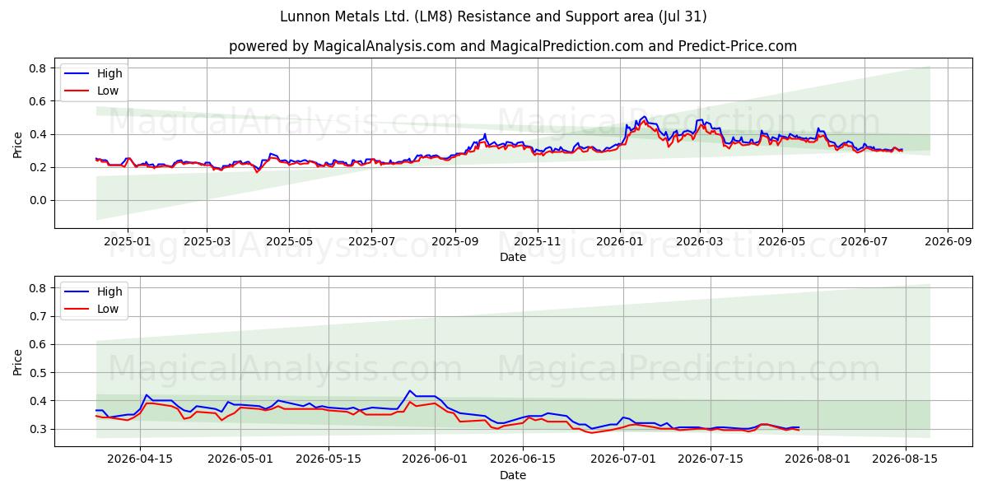Click the bottom chart 'Price' y-axis label
This screenshot has height=494, width=988.
pos(18,361)
